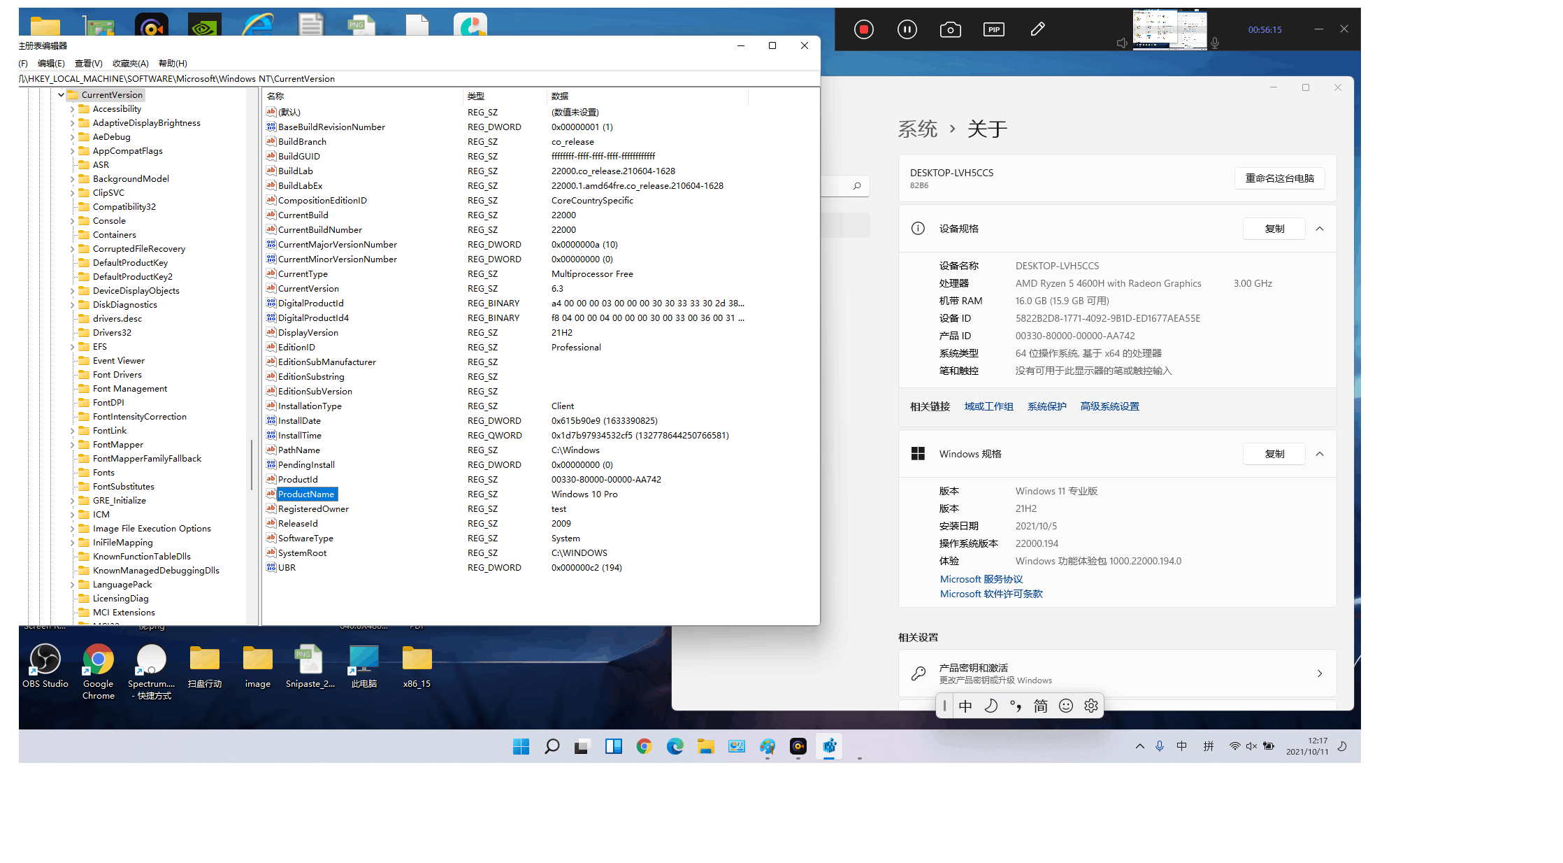This screenshot has width=1563, height=863.
Task: Open the IME settings gear icon
Action: pos(1091,706)
